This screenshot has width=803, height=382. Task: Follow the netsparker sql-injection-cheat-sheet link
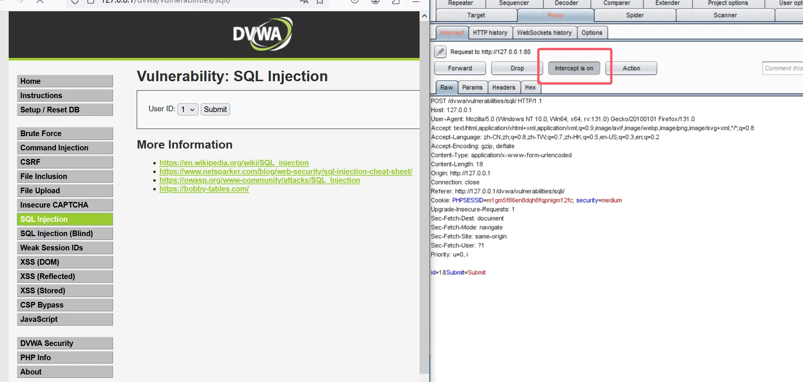pyautogui.click(x=285, y=171)
